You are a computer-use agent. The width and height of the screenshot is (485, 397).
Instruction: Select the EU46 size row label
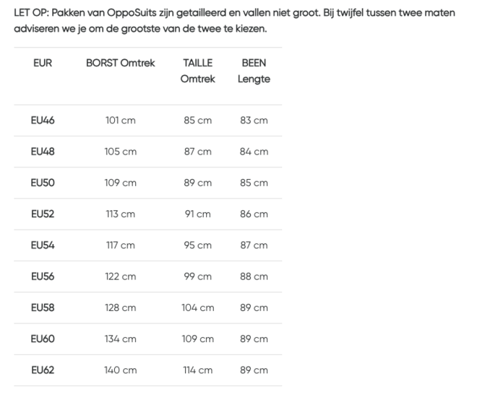coord(43,121)
